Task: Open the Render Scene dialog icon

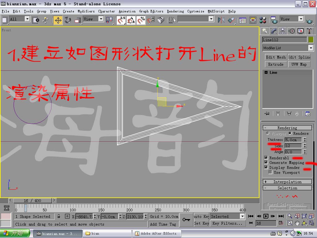Action: coord(274,20)
